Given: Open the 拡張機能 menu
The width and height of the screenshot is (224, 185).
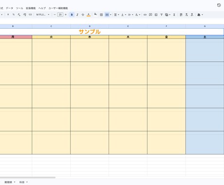Looking at the screenshot, I should [31, 8].
